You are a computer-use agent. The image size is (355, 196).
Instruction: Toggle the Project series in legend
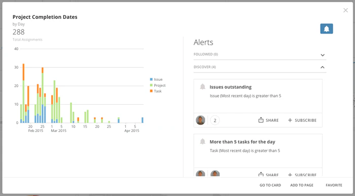coord(158,85)
